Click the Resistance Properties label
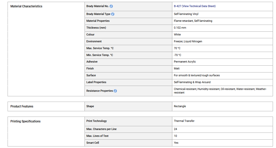This screenshot has width=276, height=148. tap(100, 91)
